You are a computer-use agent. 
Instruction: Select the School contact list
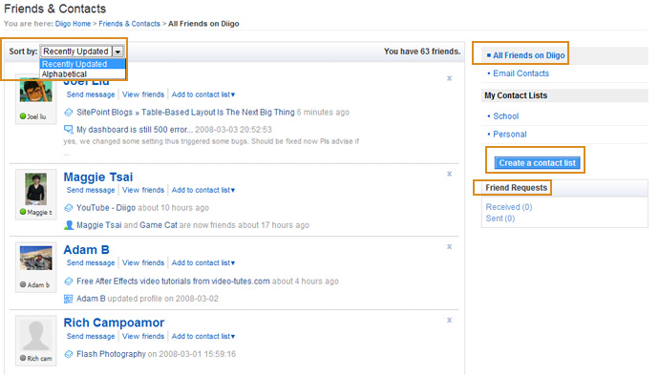tap(505, 116)
